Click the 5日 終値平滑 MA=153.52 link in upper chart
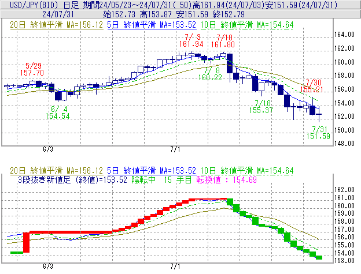 coord(152,25)
